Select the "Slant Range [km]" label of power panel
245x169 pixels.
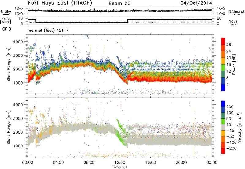tap(9, 64)
